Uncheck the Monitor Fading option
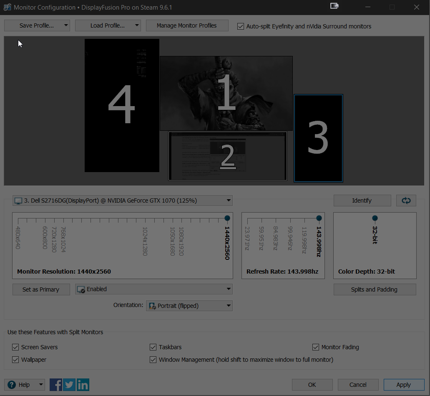 pyautogui.click(x=316, y=347)
